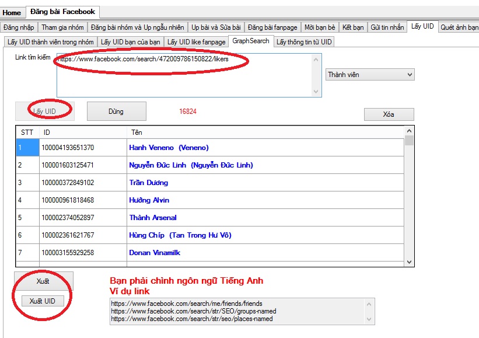479x338 pixels.
Task: Click scroll down arrow in Link tìm kiếm box
Action: click(316, 92)
